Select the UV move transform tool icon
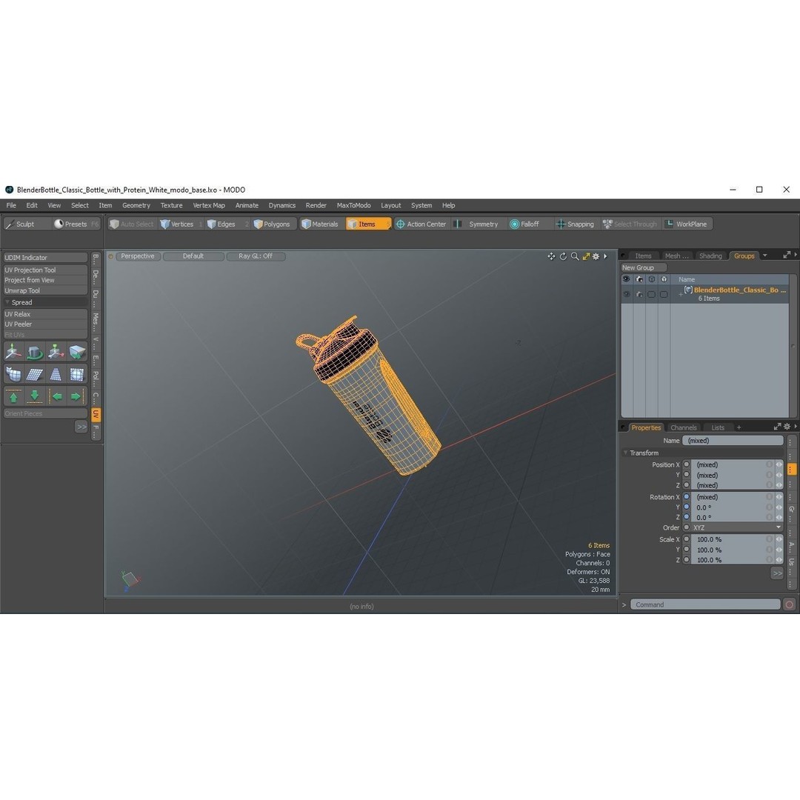The width and height of the screenshot is (800, 800). tap(13, 352)
